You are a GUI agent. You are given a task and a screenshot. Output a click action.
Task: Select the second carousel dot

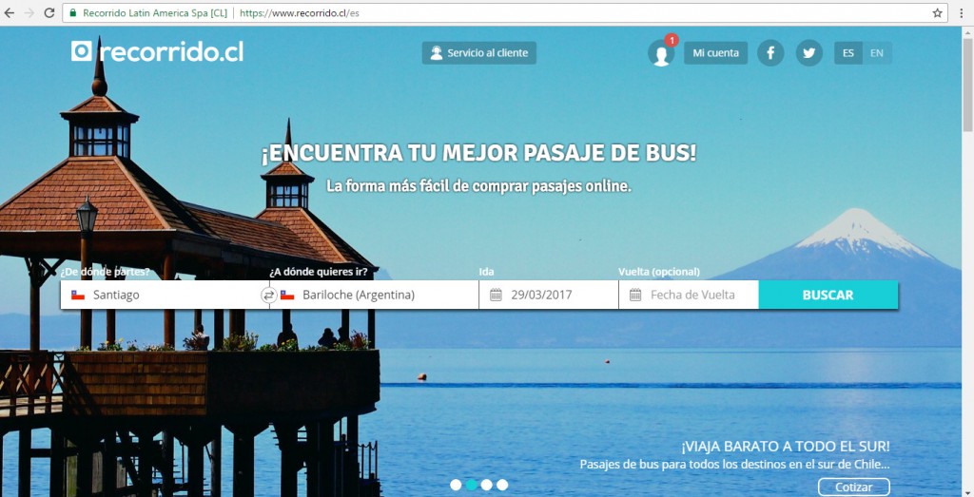[x=472, y=485]
